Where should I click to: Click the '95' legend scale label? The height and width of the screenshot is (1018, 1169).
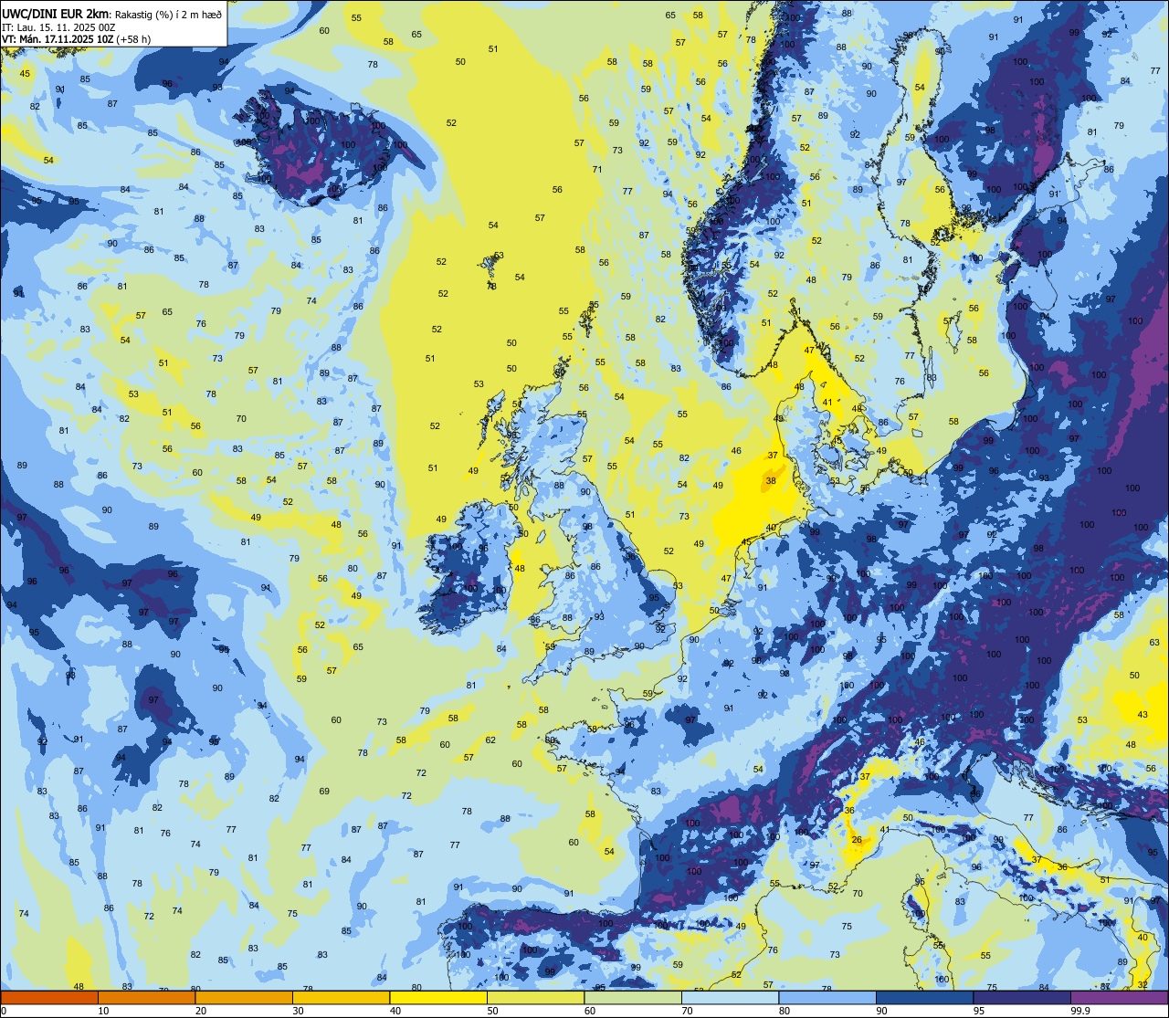pos(980,1011)
